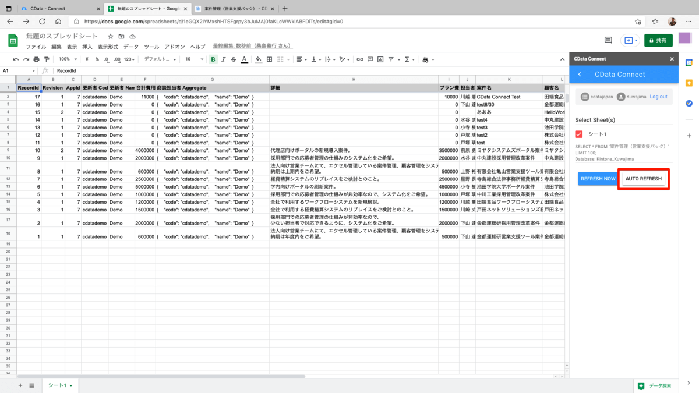Toggle italic formatting
Viewport: 699px width, 393px height.
coord(223,59)
